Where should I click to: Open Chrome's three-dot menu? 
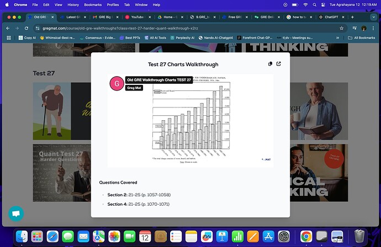[x=374, y=28]
